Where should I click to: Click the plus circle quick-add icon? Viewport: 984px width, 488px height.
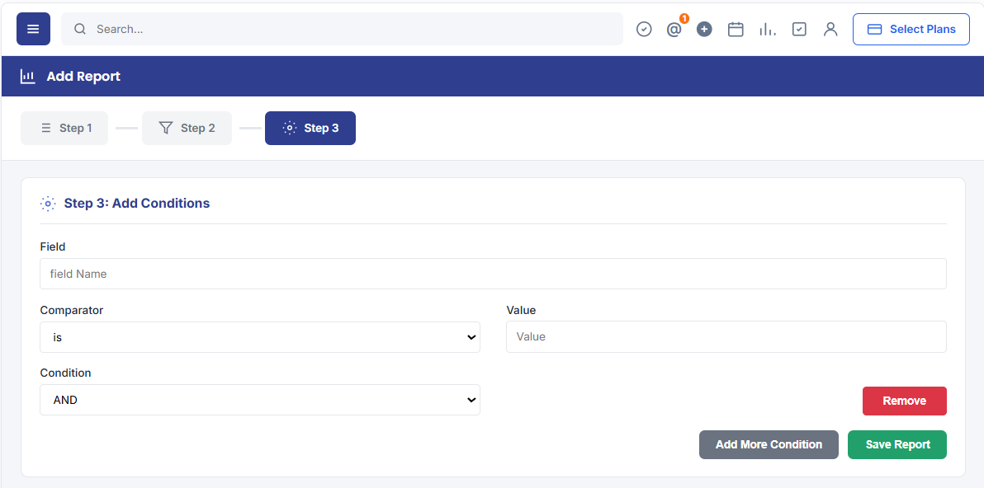(704, 29)
